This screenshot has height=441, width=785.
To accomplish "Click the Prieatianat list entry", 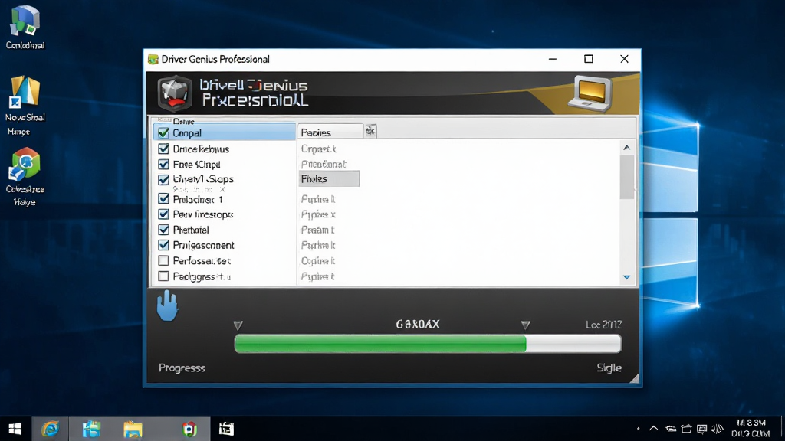I will pyautogui.click(x=324, y=164).
